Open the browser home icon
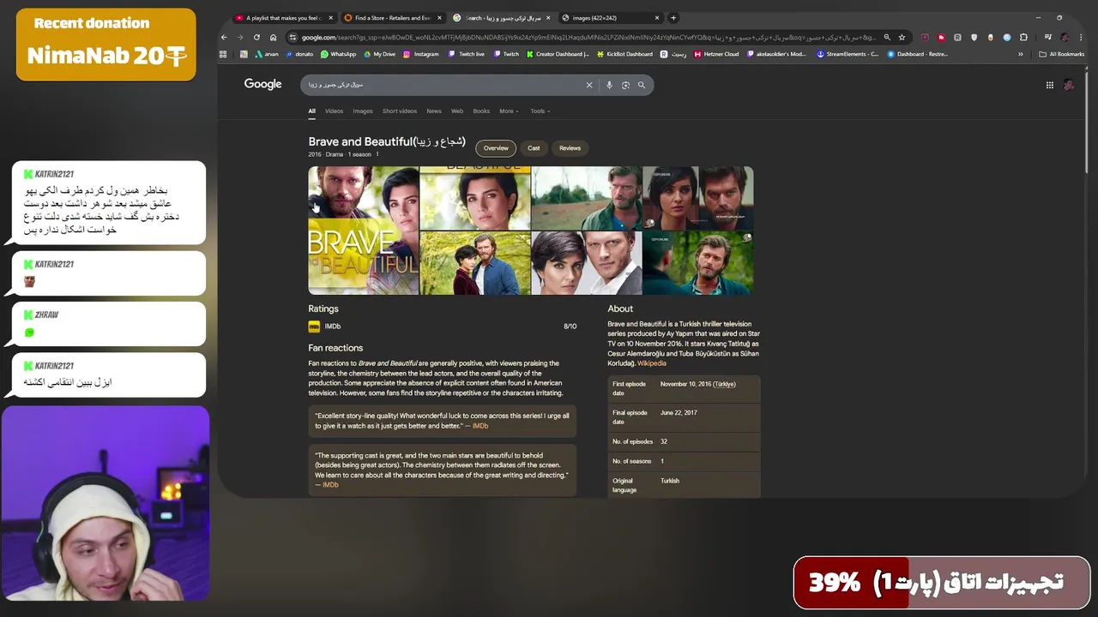The image size is (1098, 617). [273, 37]
